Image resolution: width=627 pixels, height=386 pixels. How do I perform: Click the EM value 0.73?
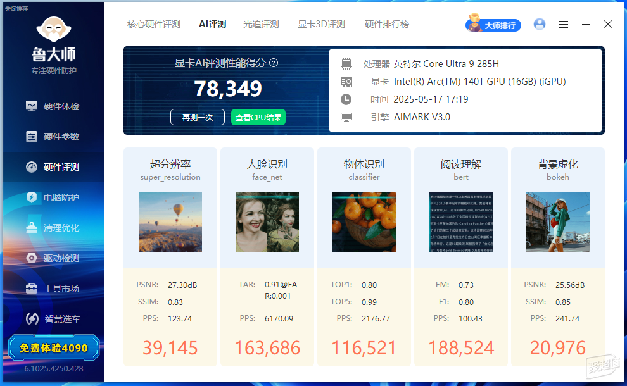466,285
